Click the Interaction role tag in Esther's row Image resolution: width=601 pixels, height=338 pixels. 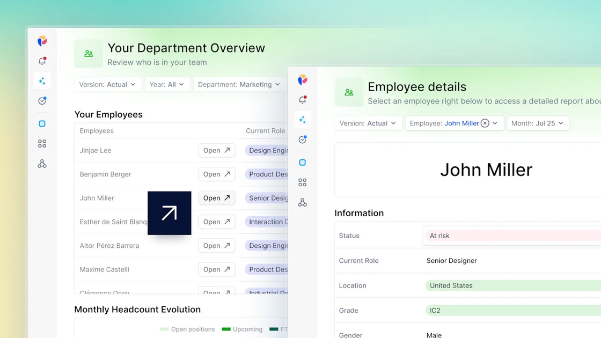coord(267,222)
